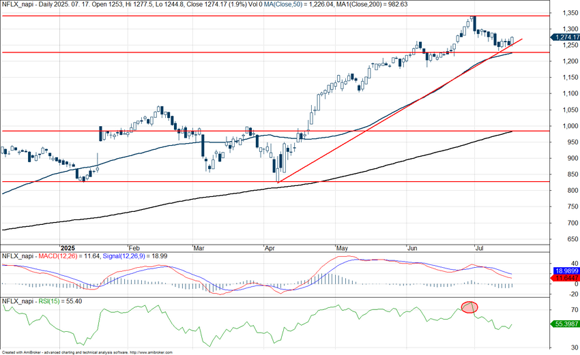The width and height of the screenshot is (580, 355).
Task: Select the 'Signal(12,26,9) = 18.99' indicator label
Action: click(x=135, y=256)
